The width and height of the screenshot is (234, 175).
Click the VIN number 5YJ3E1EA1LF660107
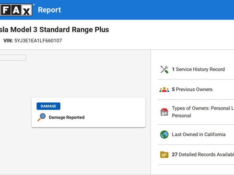(x=38, y=41)
